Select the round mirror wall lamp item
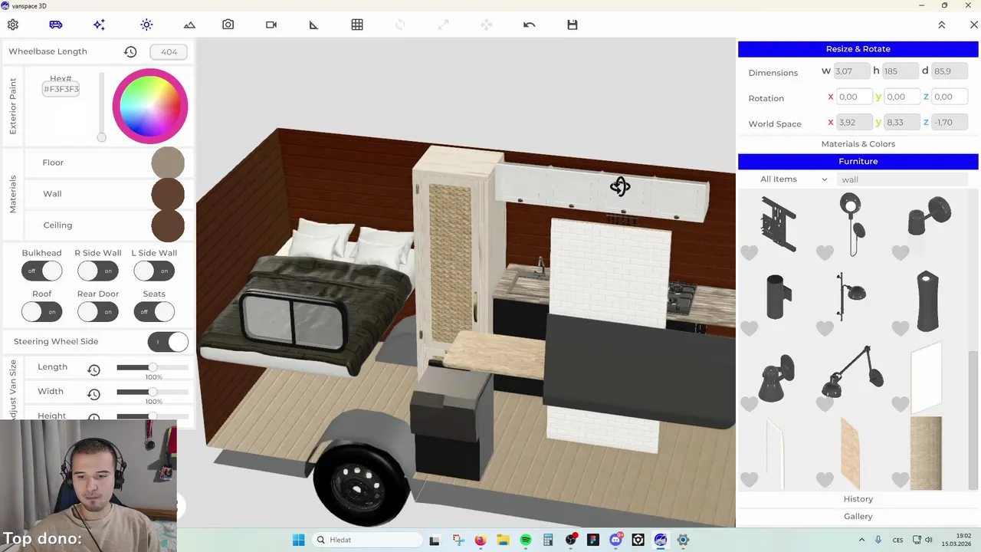This screenshot has height=552, width=981. tap(851, 224)
